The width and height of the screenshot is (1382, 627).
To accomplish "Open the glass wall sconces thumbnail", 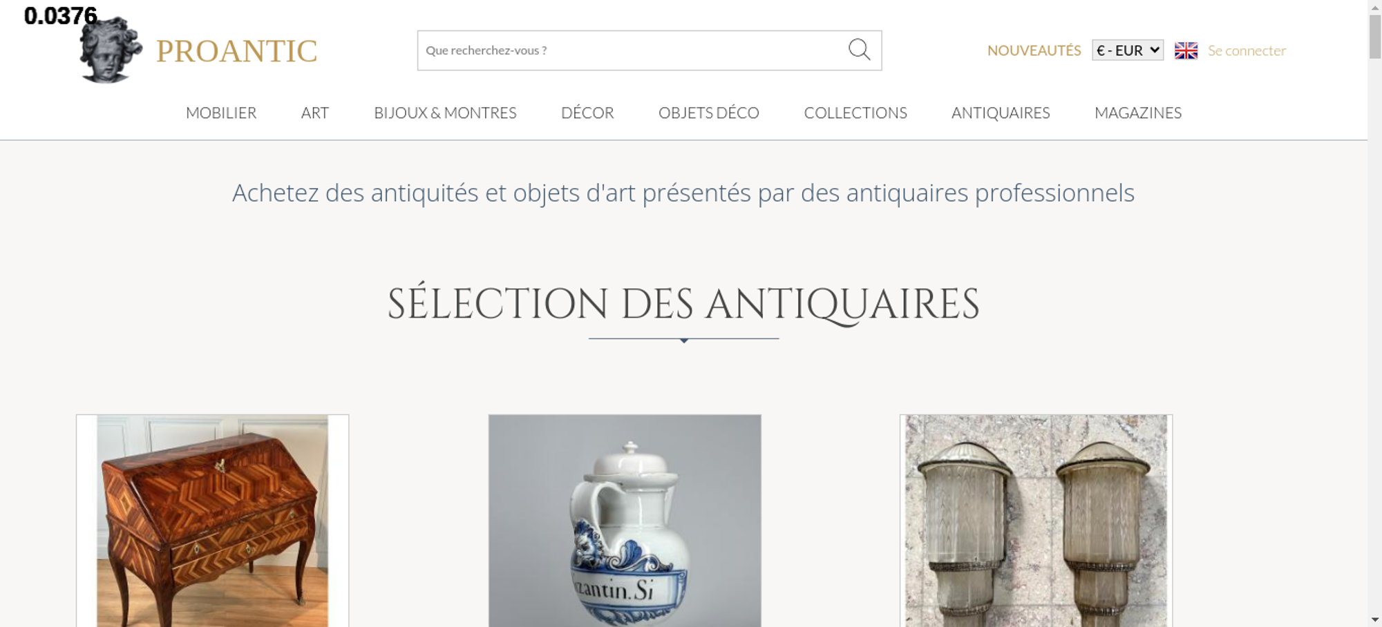I will coord(1036,521).
